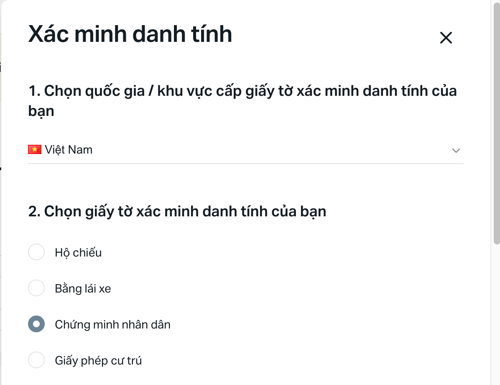This screenshot has height=385, width=500.
Task: Select the Hộ chiếu radio circle
Action: (x=36, y=252)
